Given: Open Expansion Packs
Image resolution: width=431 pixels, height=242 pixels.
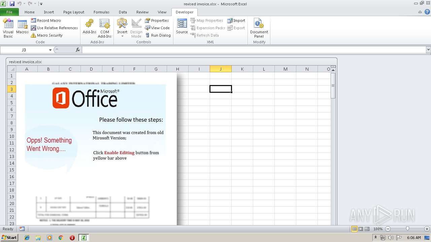Looking at the screenshot, I should pyautogui.click(x=208, y=28).
